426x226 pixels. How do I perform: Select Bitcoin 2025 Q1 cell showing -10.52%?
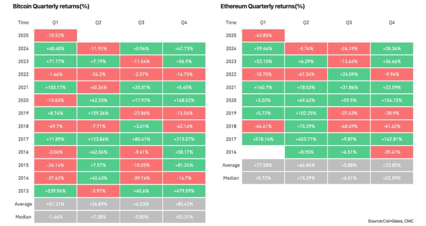[x=55, y=35]
